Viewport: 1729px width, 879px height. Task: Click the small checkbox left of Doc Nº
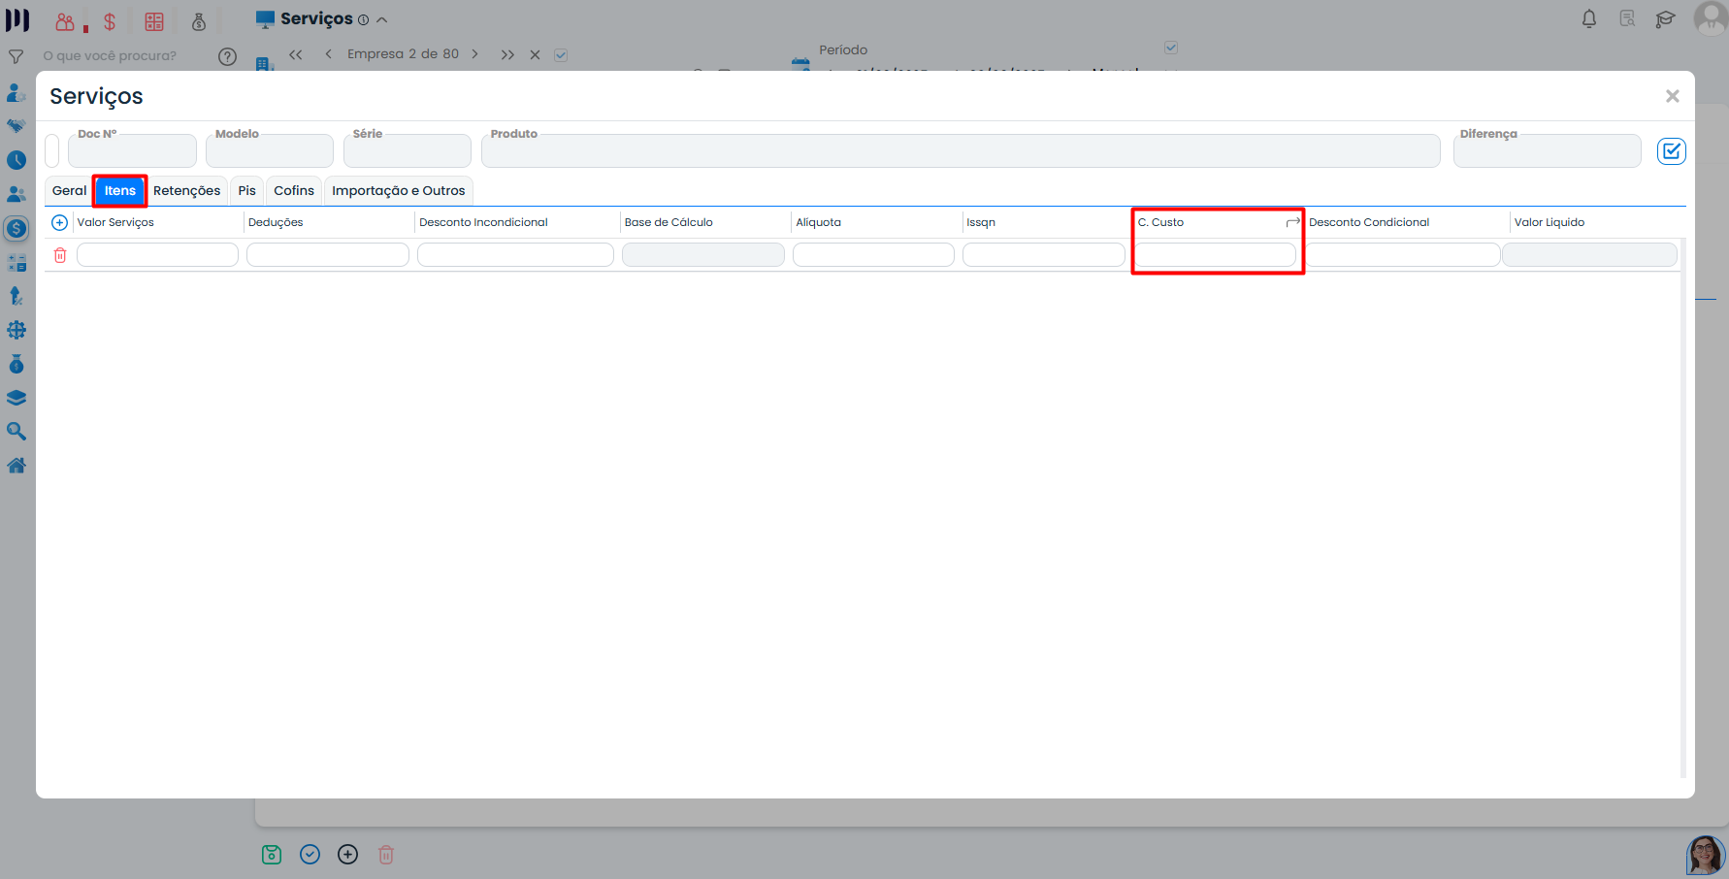pos(52,151)
